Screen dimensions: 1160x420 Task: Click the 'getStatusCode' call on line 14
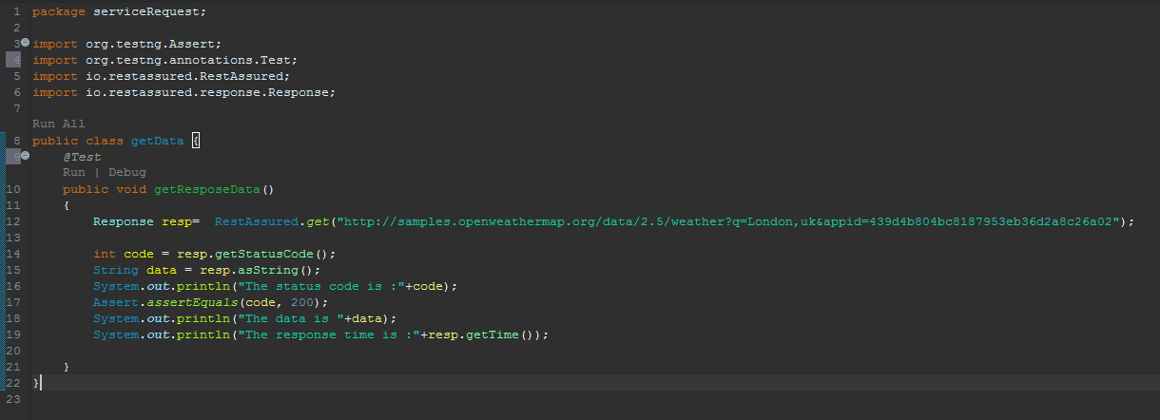[264, 254]
